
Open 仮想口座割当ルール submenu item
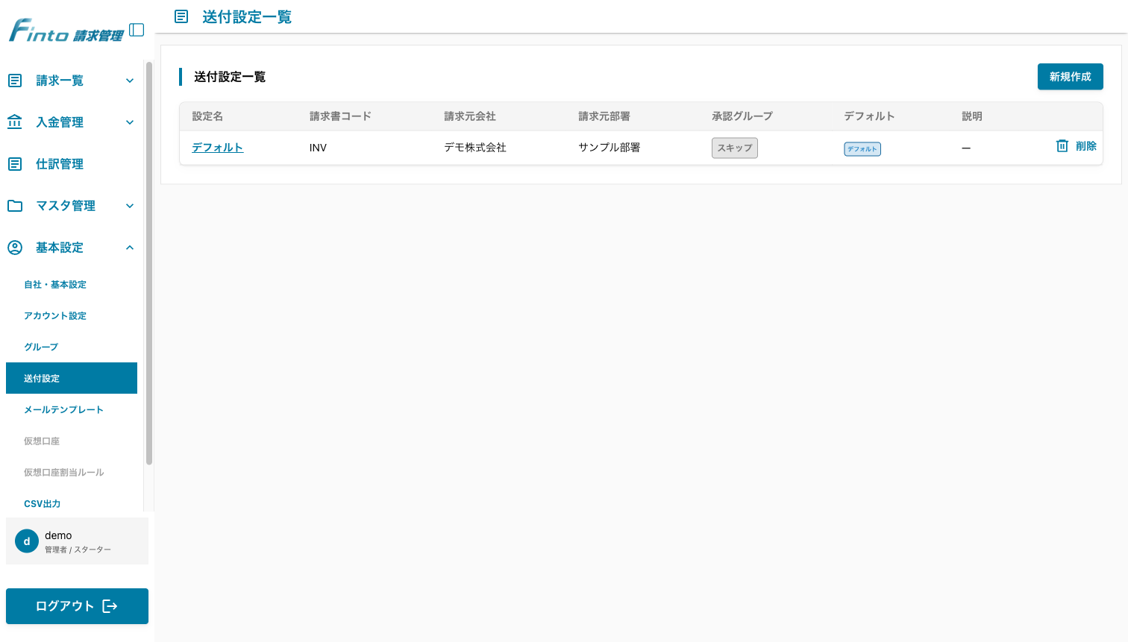72,473
